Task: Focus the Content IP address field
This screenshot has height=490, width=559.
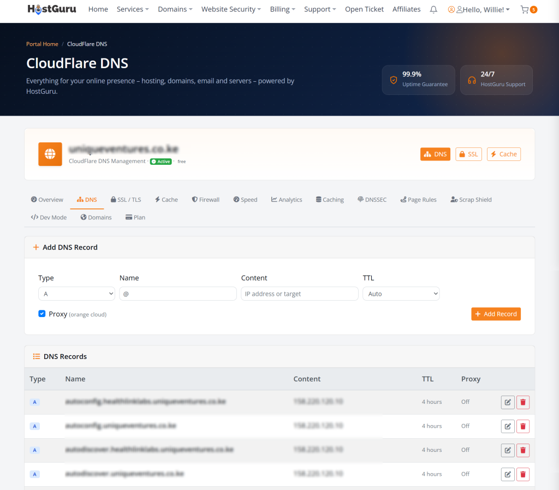Action: pos(300,294)
